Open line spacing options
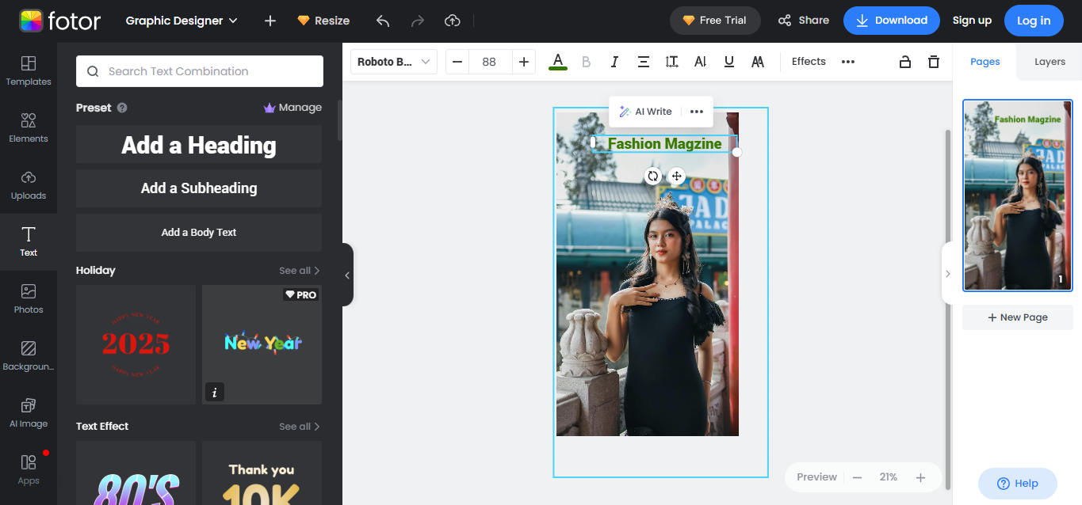Viewport: 1082px width, 505px height. 672,62
